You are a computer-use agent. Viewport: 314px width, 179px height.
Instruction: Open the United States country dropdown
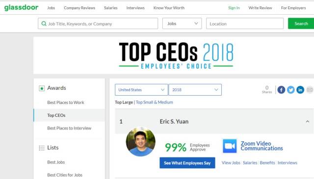click(141, 90)
